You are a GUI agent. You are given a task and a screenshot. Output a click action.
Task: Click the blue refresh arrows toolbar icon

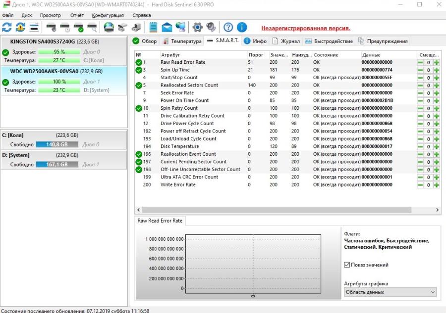7,27
